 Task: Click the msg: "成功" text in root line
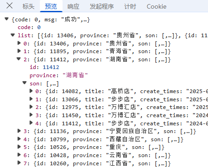tap(62, 20)
